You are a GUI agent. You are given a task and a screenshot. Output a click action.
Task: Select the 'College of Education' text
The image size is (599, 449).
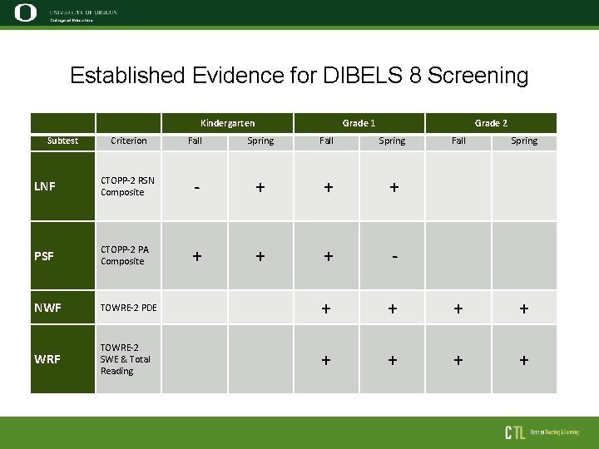[x=72, y=20]
